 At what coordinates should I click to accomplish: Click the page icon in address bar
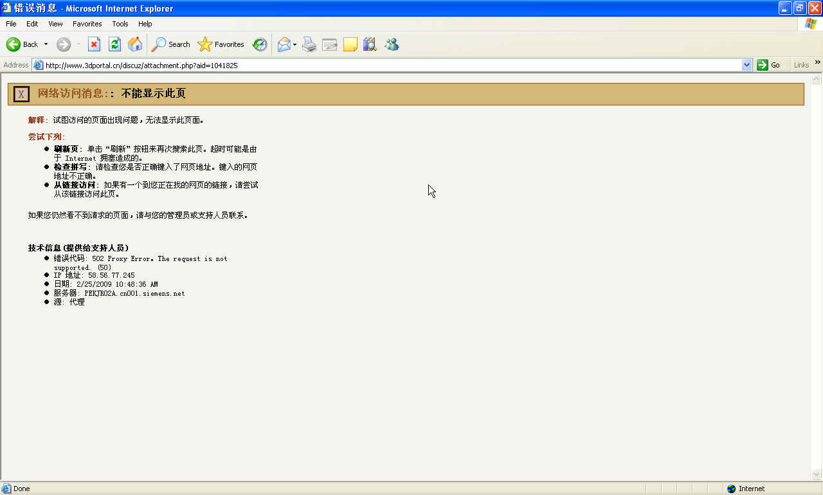tap(38, 65)
